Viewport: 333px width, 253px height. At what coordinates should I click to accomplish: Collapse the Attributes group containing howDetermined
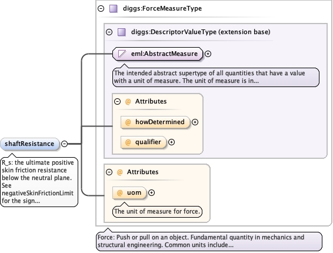pyautogui.click(x=118, y=102)
